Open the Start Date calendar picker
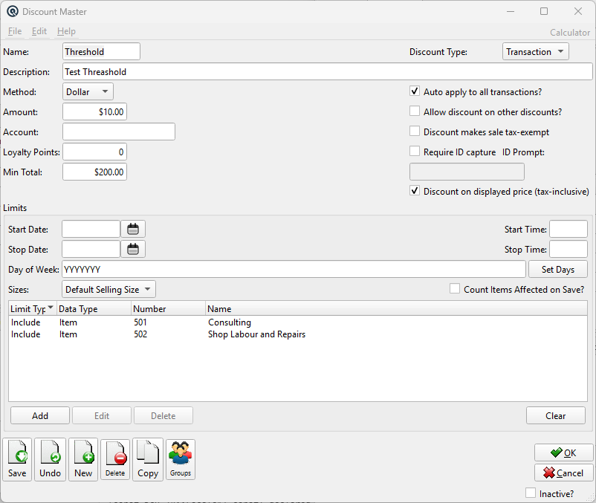 click(133, 229)
